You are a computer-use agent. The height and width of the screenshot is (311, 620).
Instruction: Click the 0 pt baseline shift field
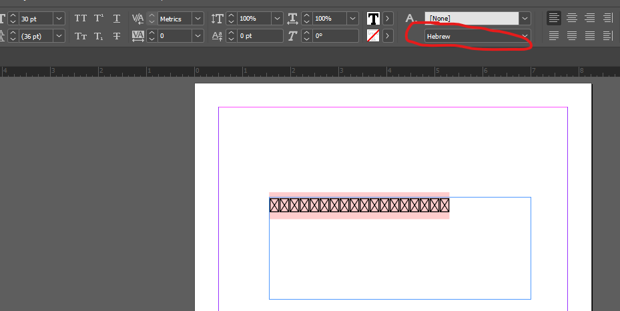260,36
